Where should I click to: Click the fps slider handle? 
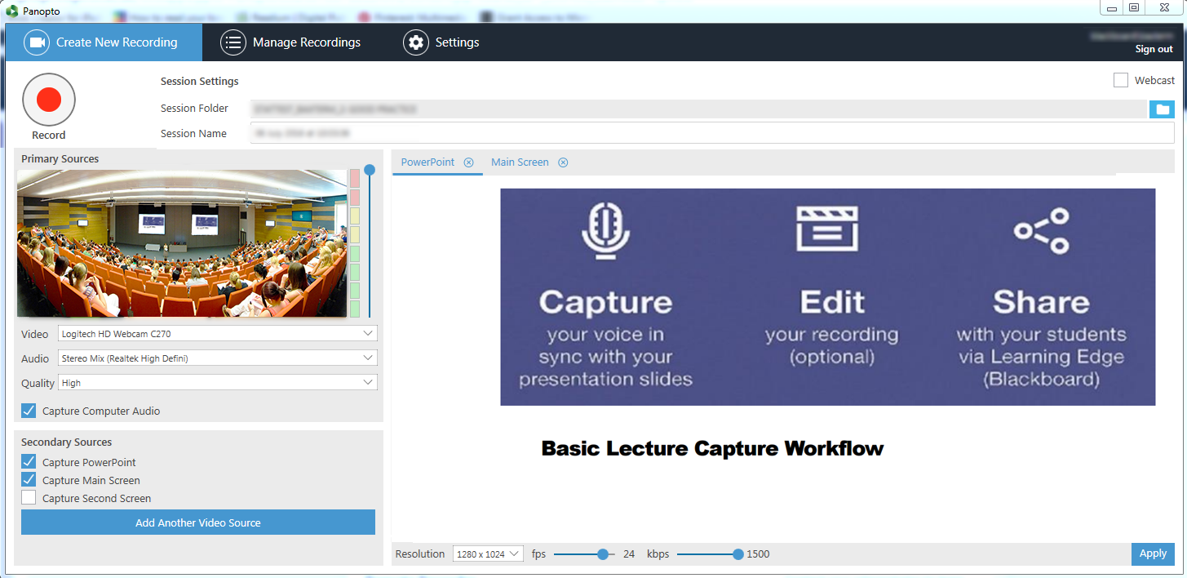603,554
